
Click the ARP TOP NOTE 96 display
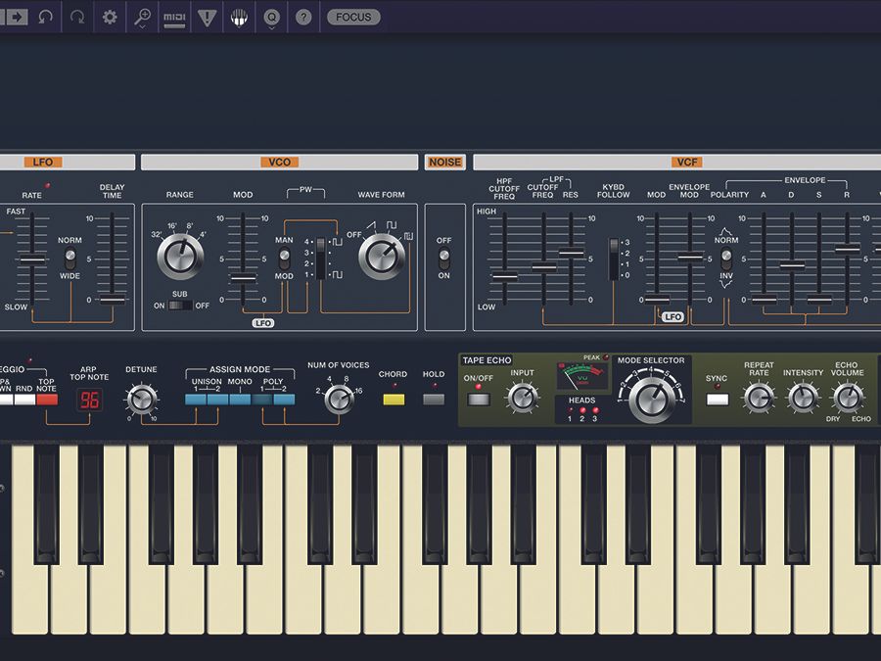click(x=89, y=401)
